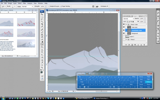Select the Crop tool

(x=42, y=24)
